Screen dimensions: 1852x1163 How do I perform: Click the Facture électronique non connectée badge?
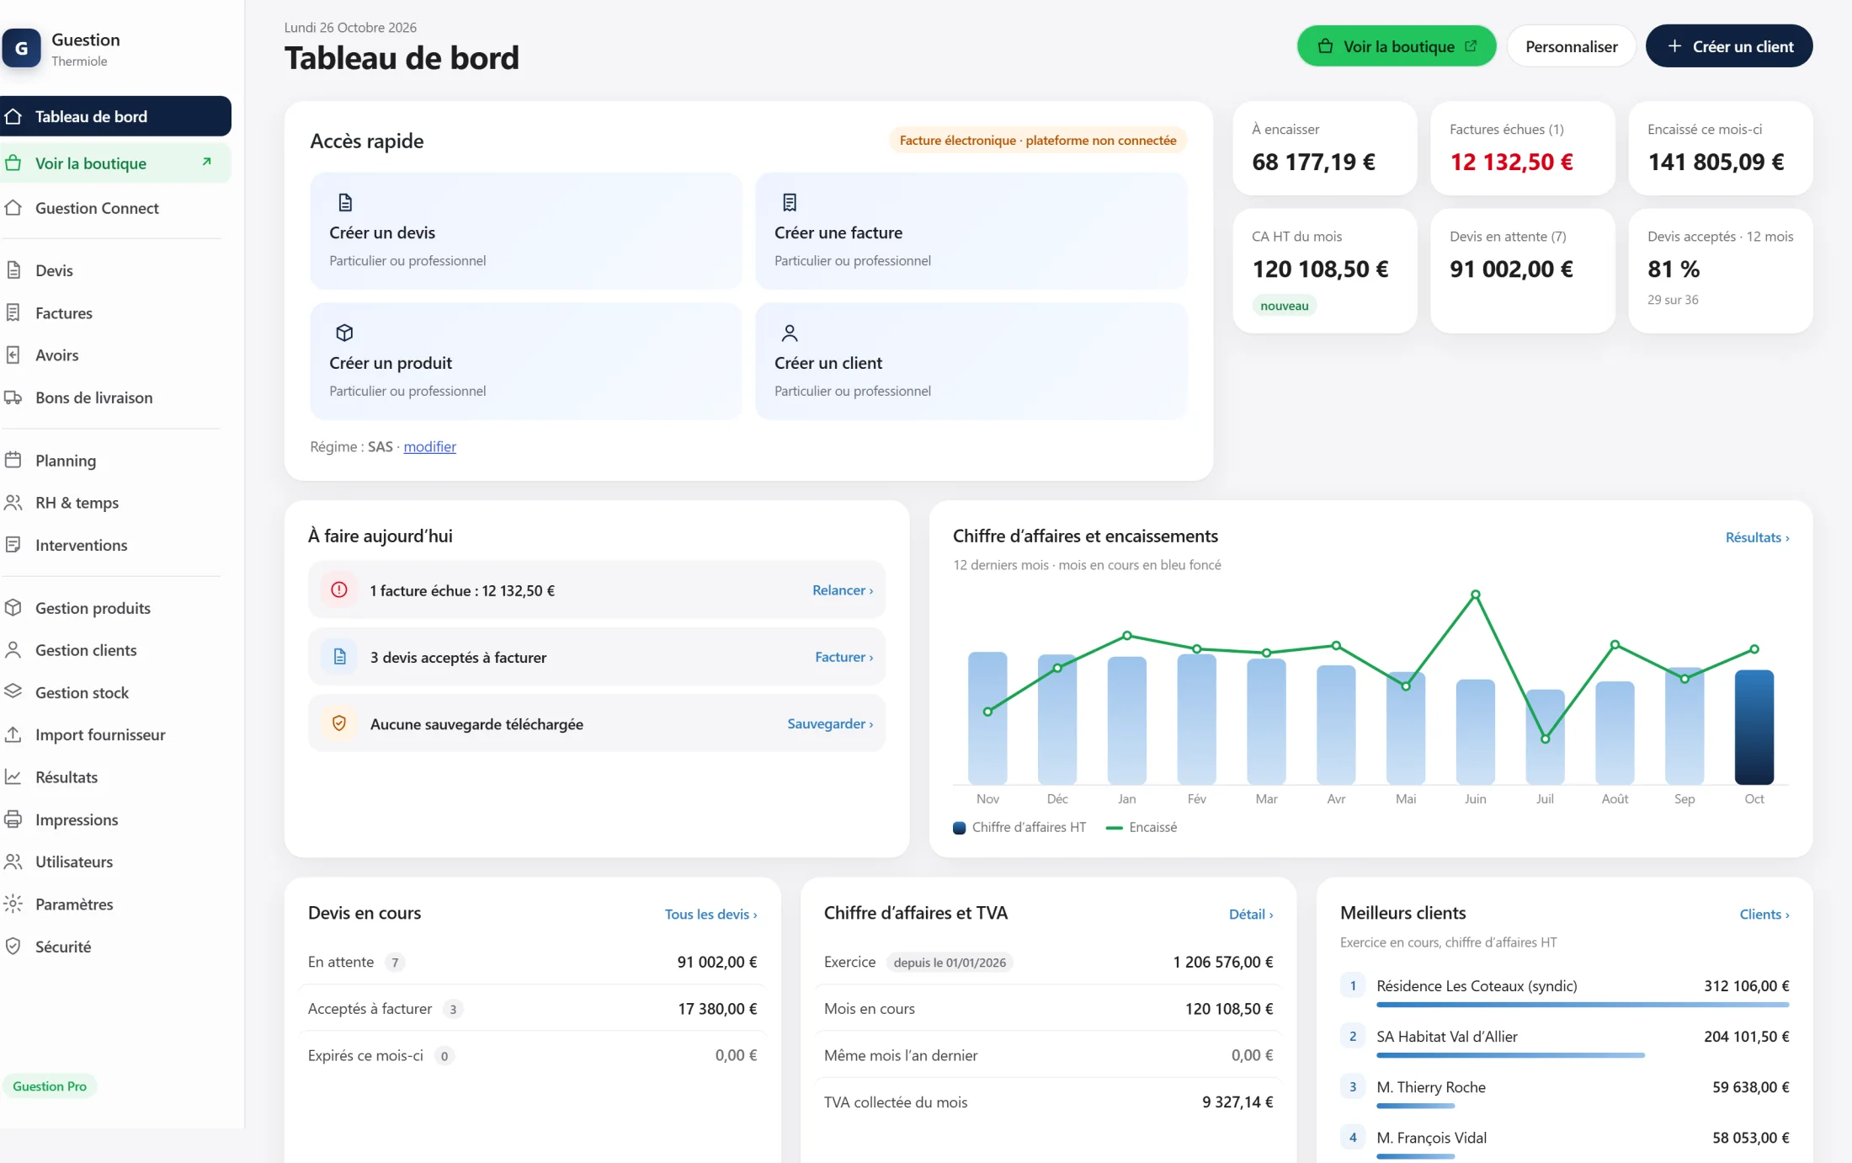pyautogui.click(x=1038, y=140)
